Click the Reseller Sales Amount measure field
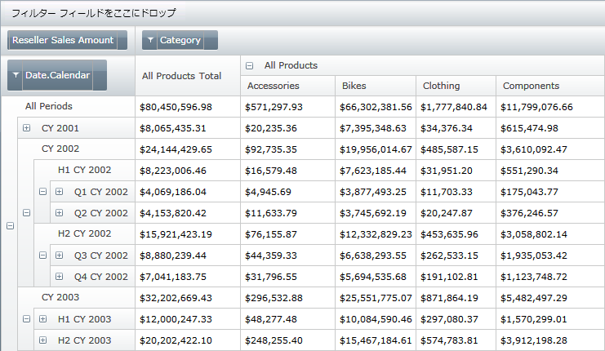This screenshot has width=605, height=351. 62,40
